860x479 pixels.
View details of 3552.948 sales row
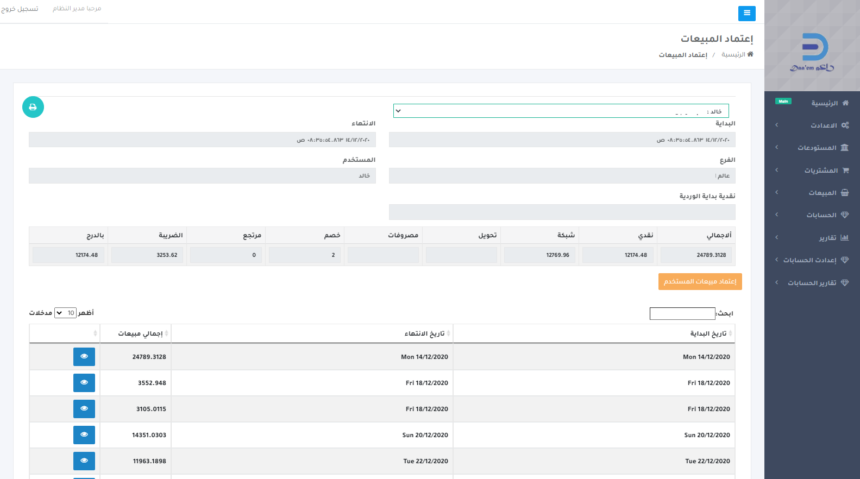click(x=84, y=383)
